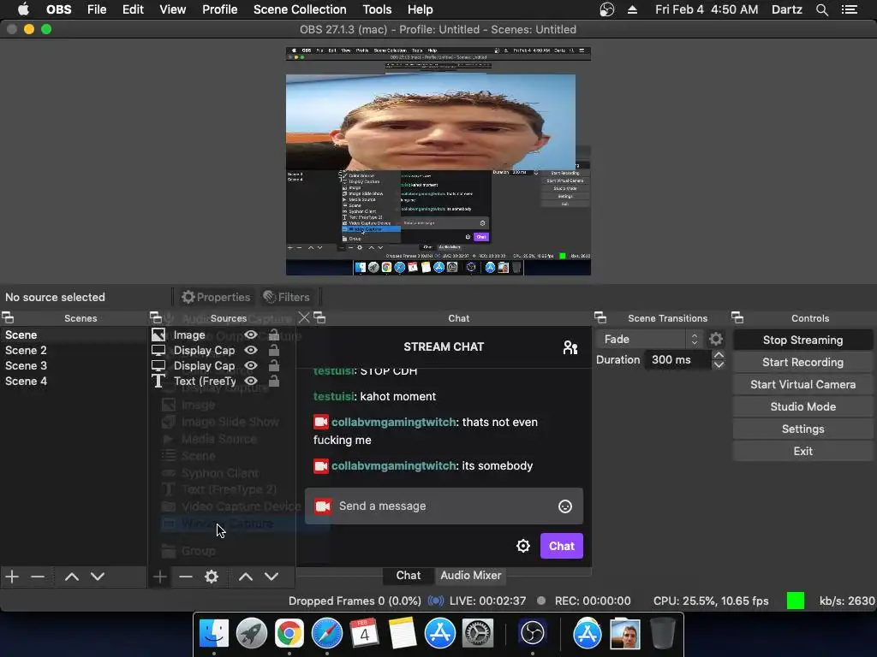Toggle lock on the Text (FreeType) source
This screenshot has width=877, height=657.
coord(273,381)
